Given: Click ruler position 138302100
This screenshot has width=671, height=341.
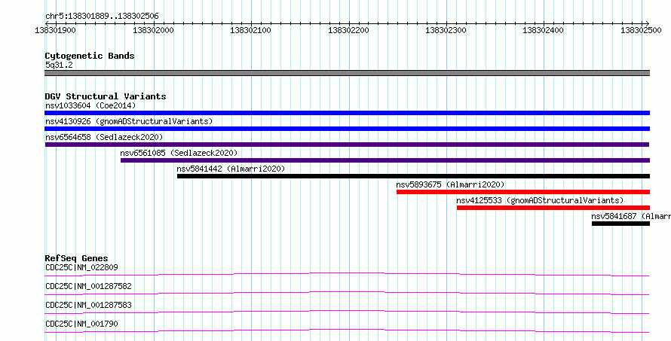Looking at the screenshot, I should pyautogui.click(x=250, y=30).
